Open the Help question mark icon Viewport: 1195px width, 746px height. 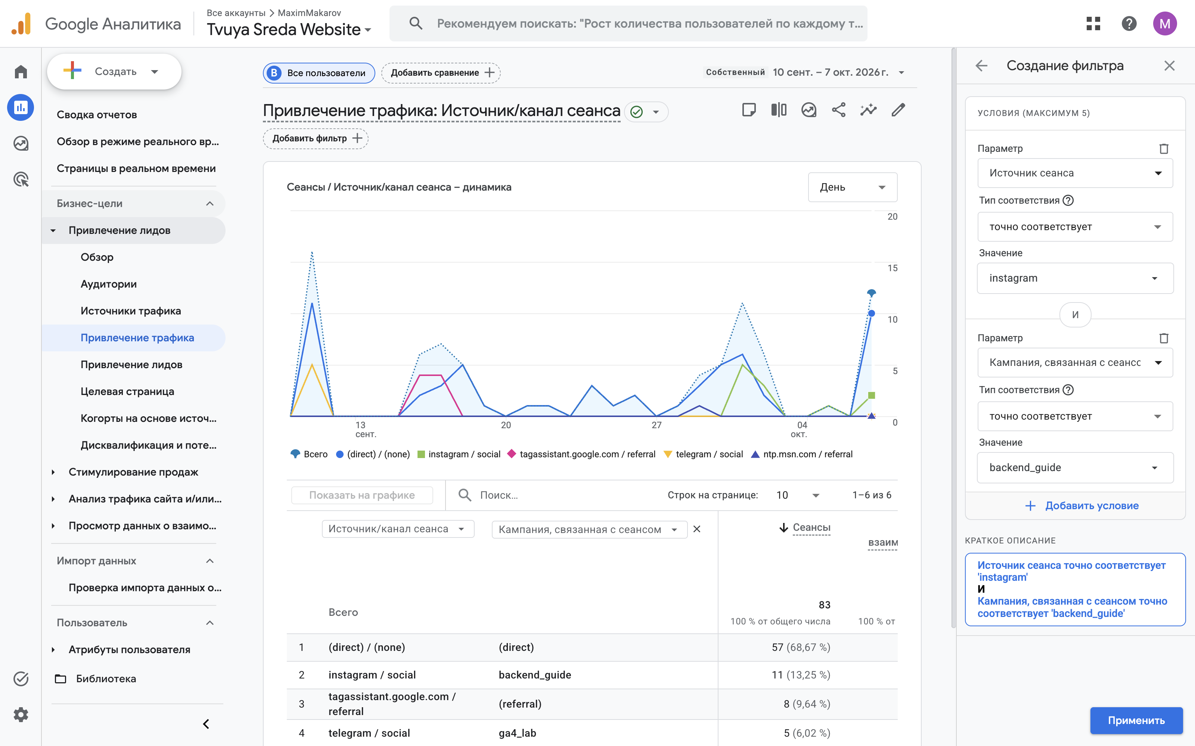[x=1129, y=23]
